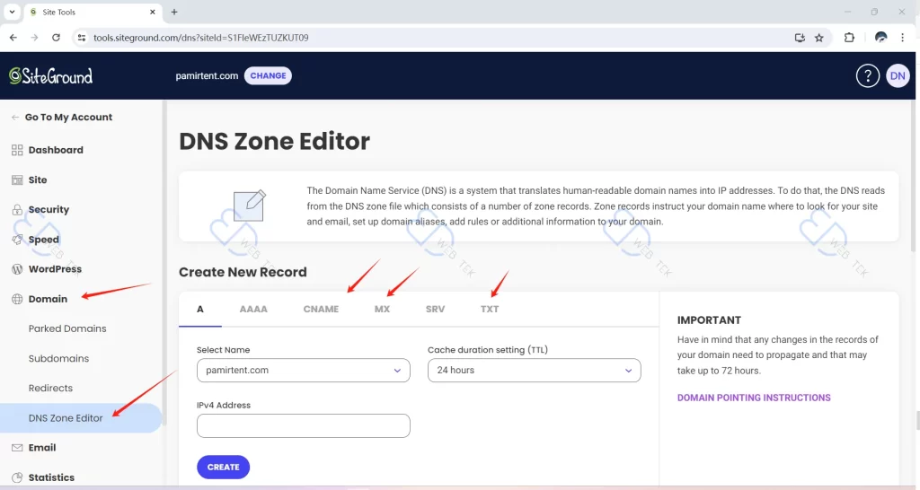Select DNS Zone Editor in sidebar

80,418
